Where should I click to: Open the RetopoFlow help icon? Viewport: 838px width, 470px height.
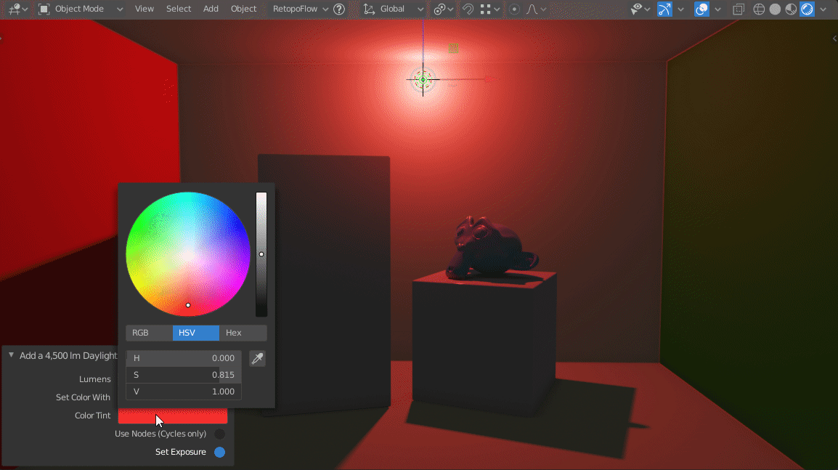(x=339, y=9)
